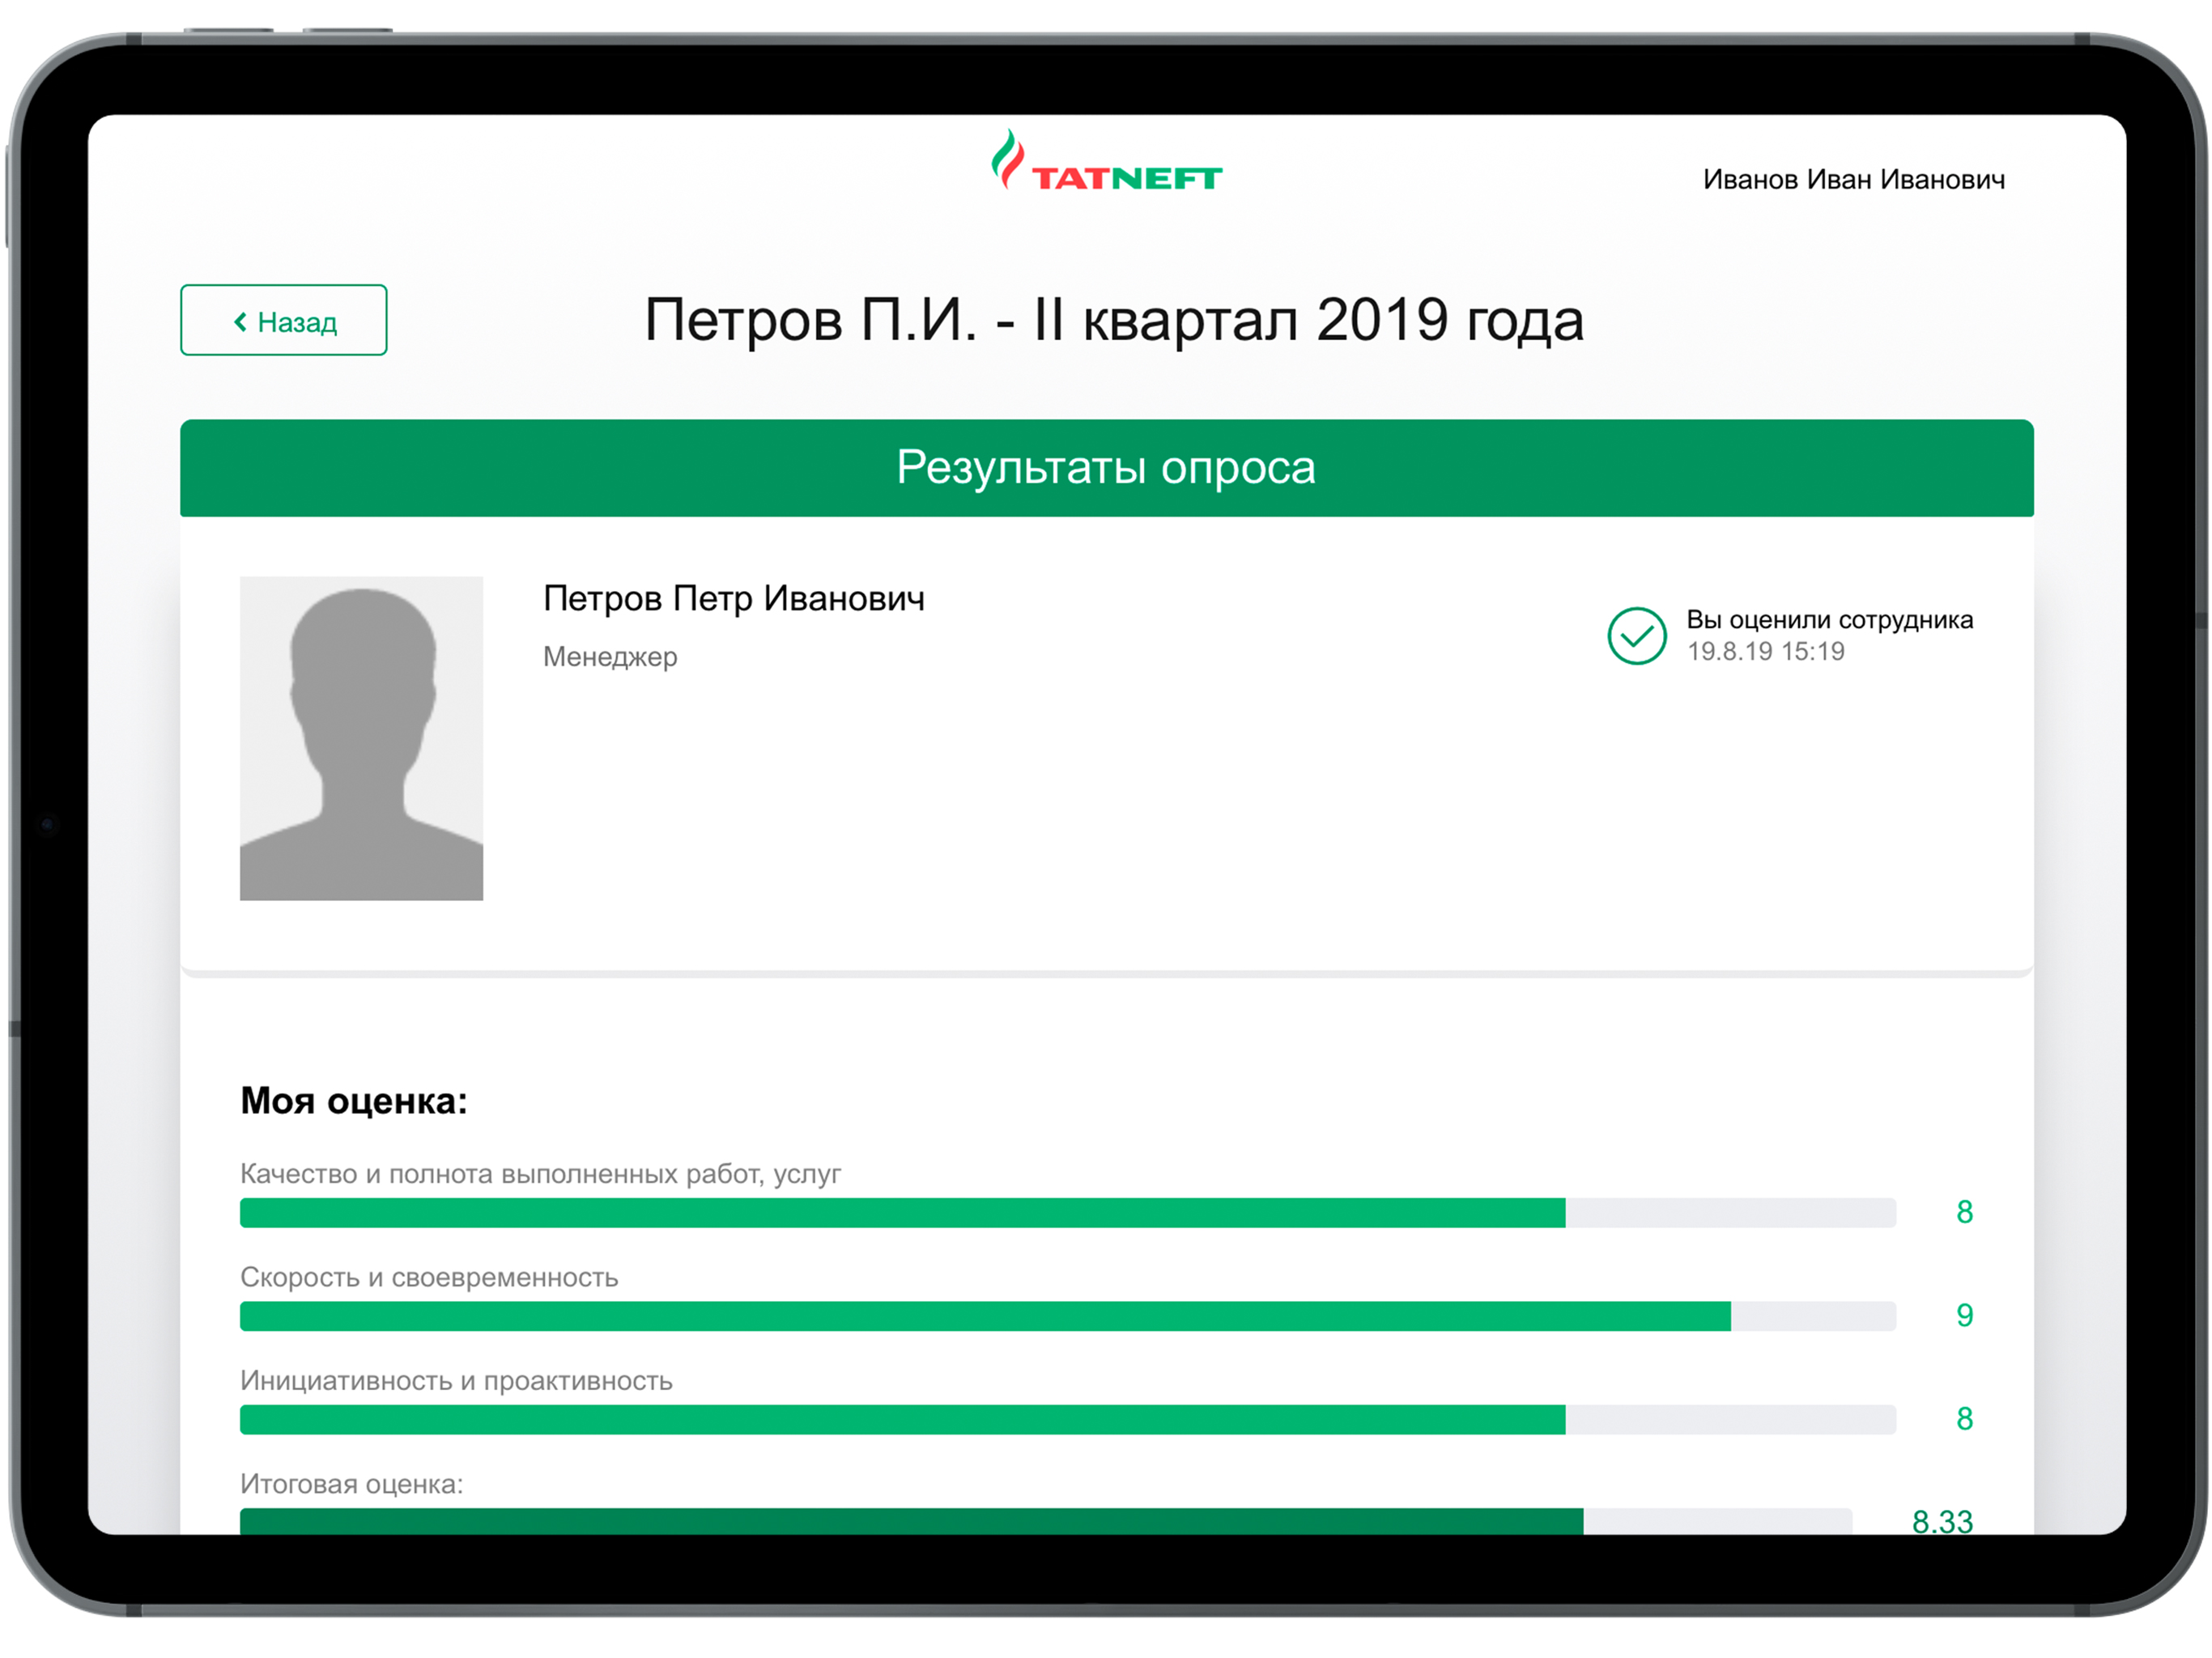Click the Итоговая оценка progress bar
The width and height of the screenshot is (2212, 1658).
(x=1045, y=1521)
